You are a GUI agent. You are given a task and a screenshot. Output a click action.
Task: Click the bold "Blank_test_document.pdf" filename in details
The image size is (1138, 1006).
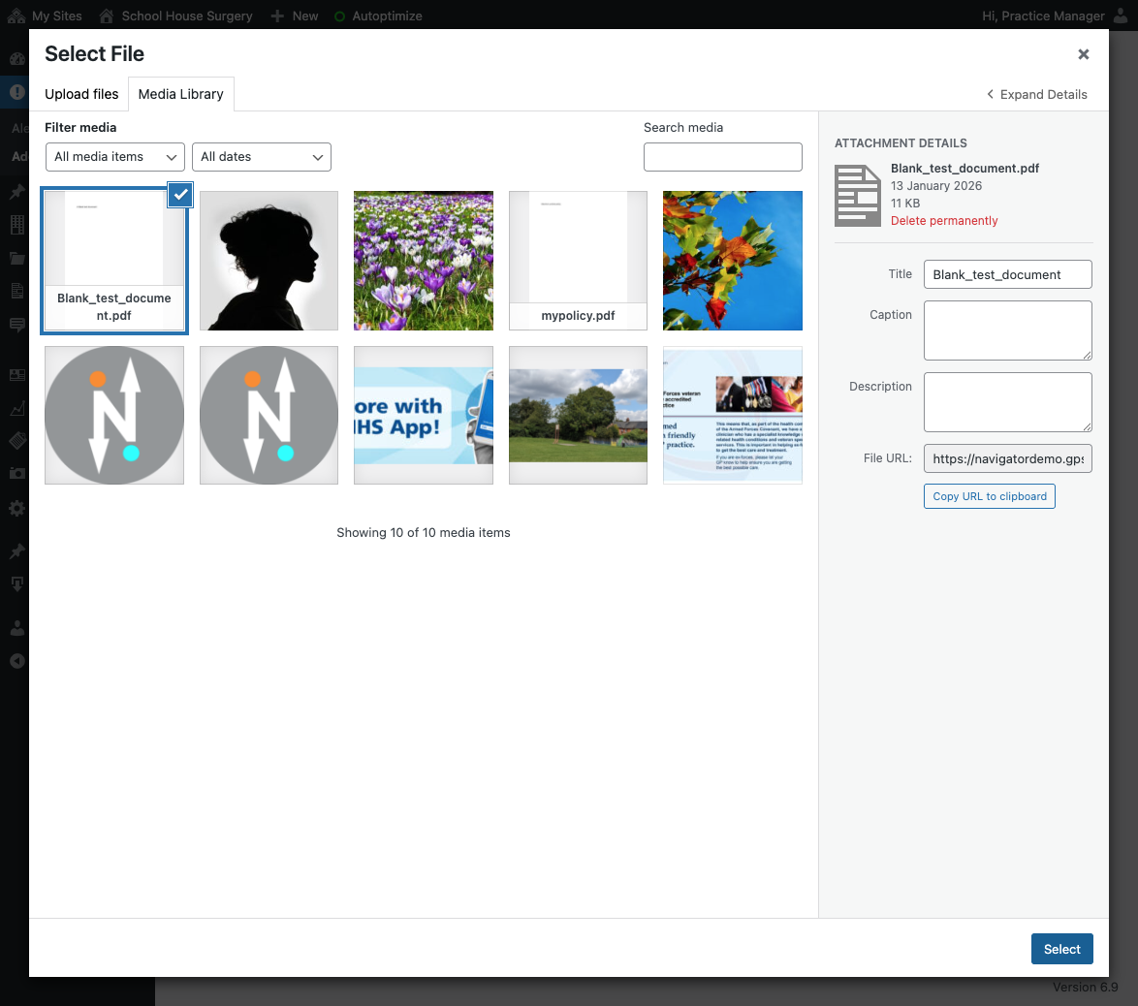click(x=964, y=169)
